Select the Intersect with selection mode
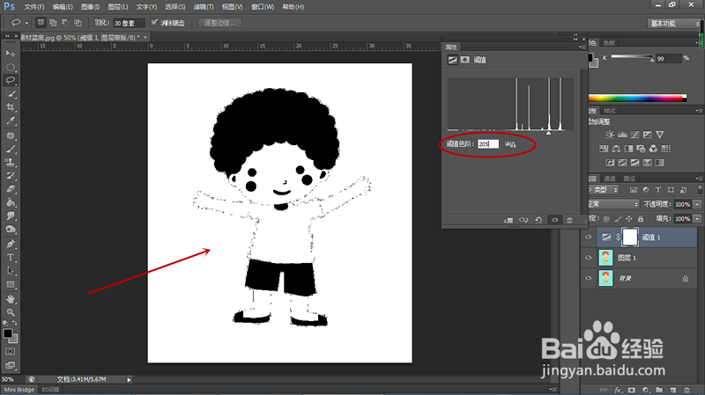Image resolution: width=705 pixels, height=395 pixels. point(78,23)
